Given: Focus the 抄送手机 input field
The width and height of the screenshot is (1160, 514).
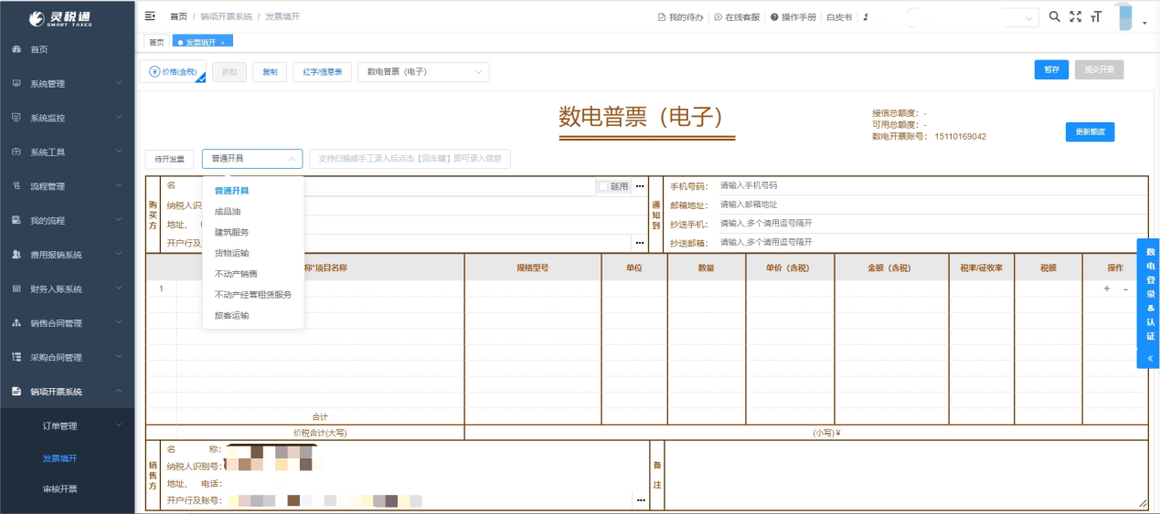Looking at the screenshot, I should [932, 224].
